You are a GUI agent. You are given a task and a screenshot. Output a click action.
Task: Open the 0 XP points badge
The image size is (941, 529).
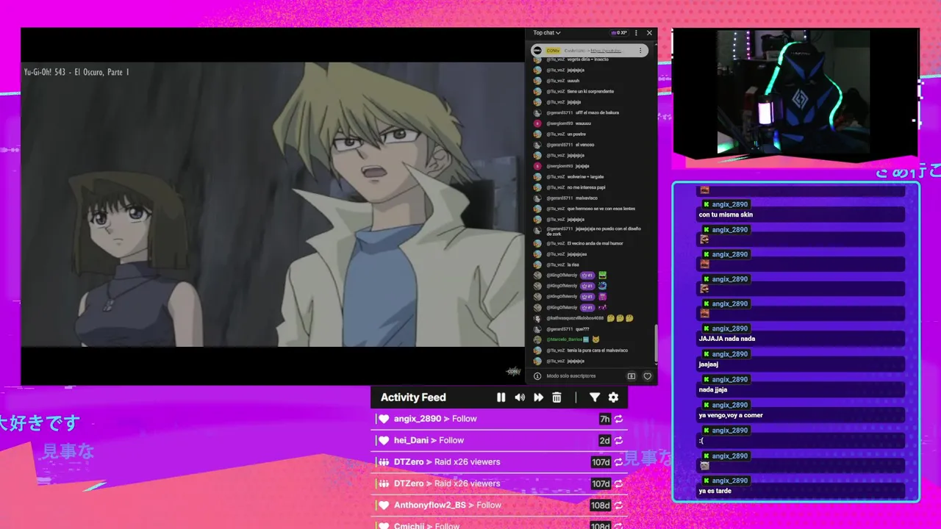619,33
